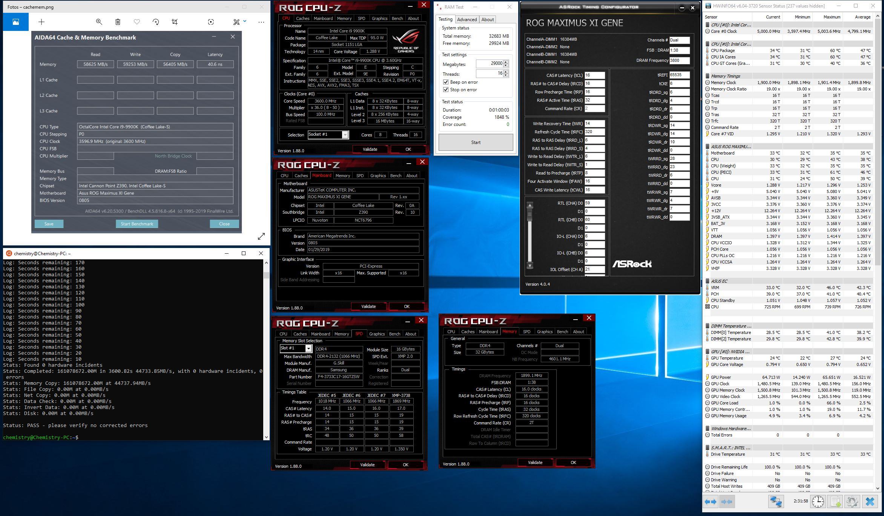Click DRAM Frequency field in Timing Configurator
Viewport: 884px width, 516px height.
(680, 60)
